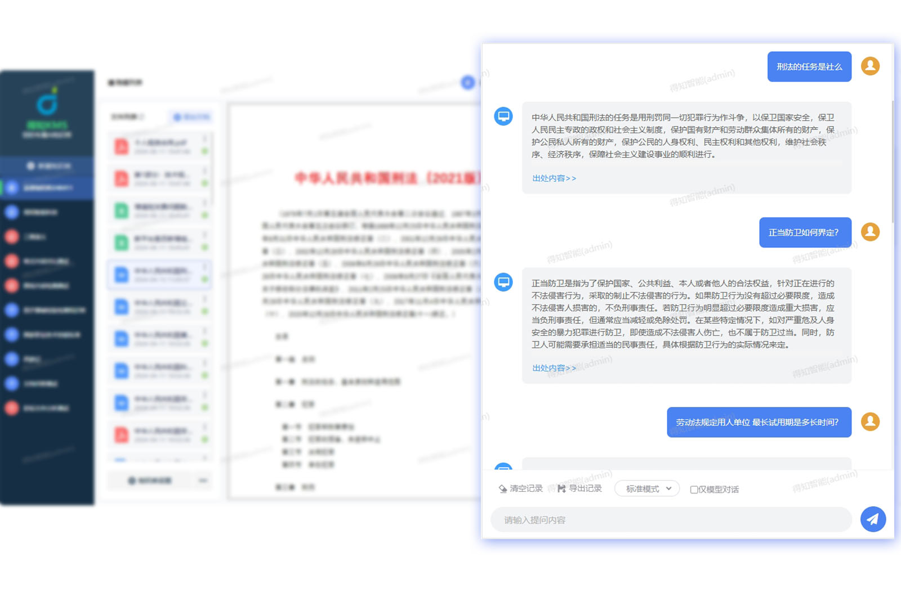Click bot avatar beside the 正当防卫 answer
The image size is (901, 610).
[503, 282]
